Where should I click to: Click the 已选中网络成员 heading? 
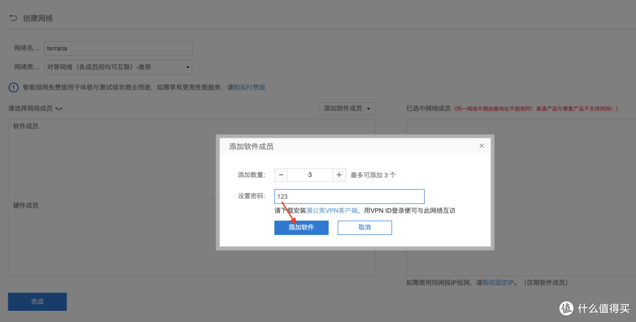(428, 108)
